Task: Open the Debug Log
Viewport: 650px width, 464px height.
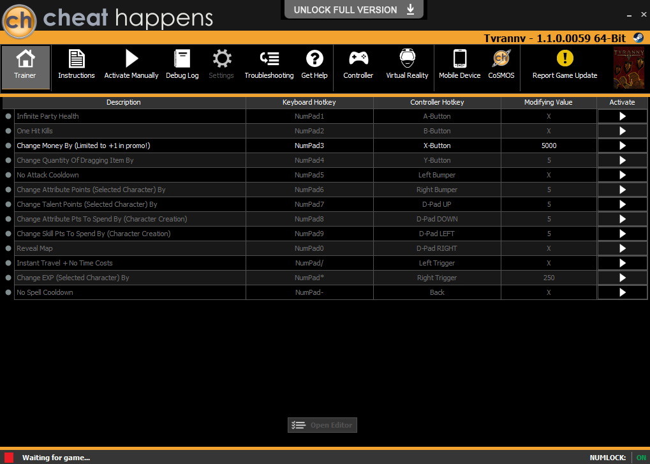Action: click(x=182, y=64)
